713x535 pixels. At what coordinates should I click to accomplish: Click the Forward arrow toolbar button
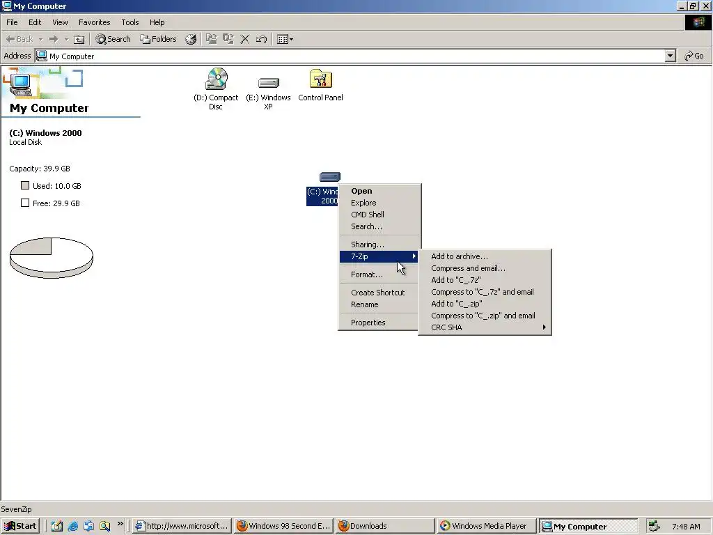[54, 39]
